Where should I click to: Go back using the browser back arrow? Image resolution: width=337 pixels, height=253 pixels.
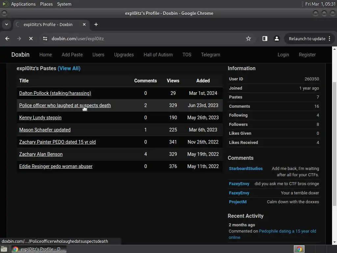[x=7, y=39]
